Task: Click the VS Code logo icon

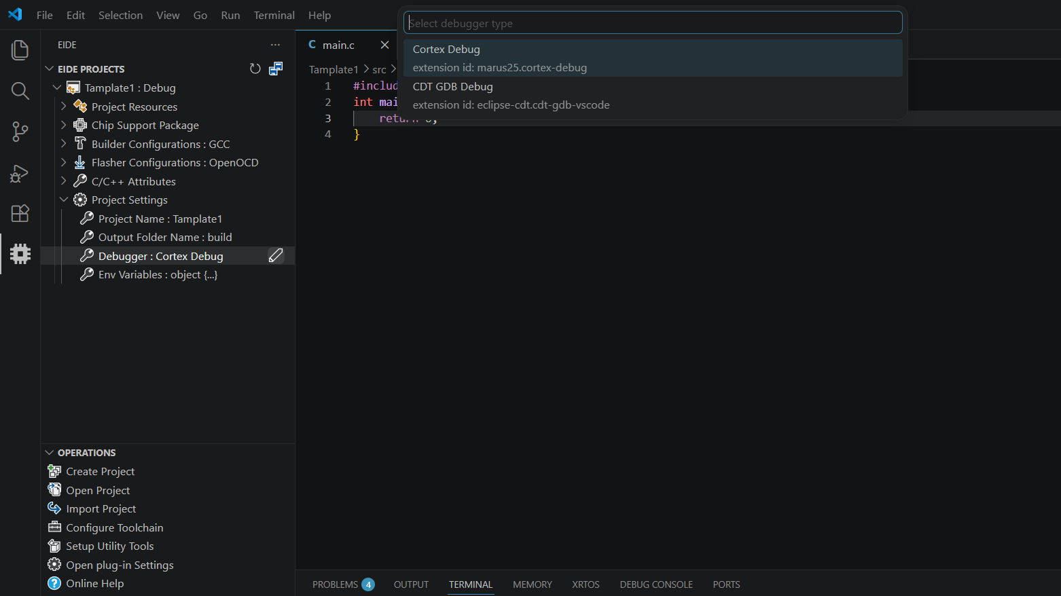Action: (x=15, y=14)
